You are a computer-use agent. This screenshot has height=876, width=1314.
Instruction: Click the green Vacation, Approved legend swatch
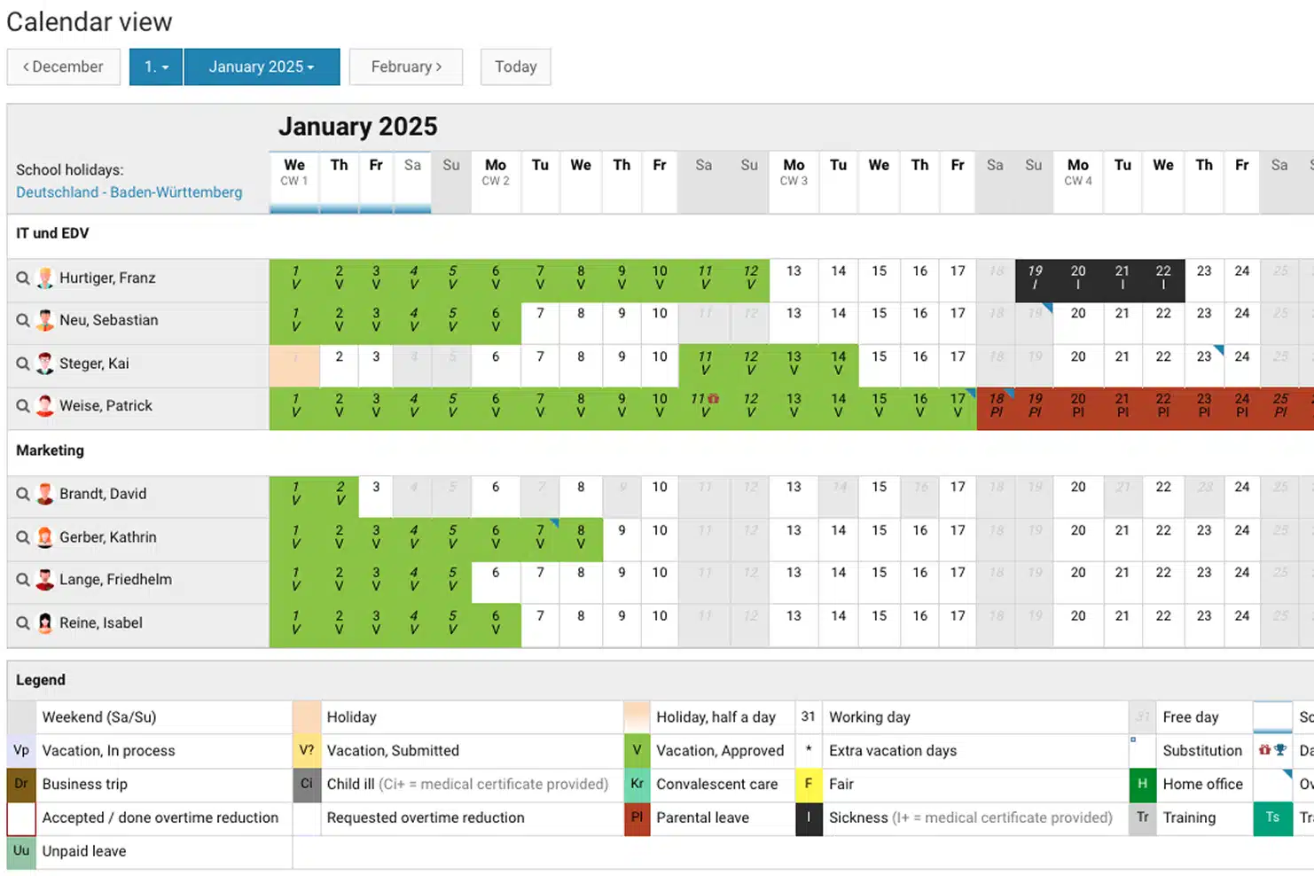[637, 751]
